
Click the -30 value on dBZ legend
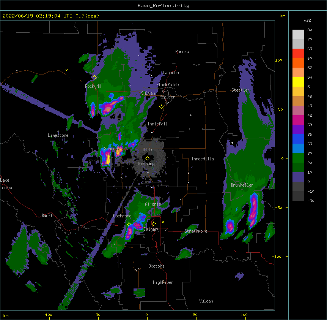click(311, 201)
